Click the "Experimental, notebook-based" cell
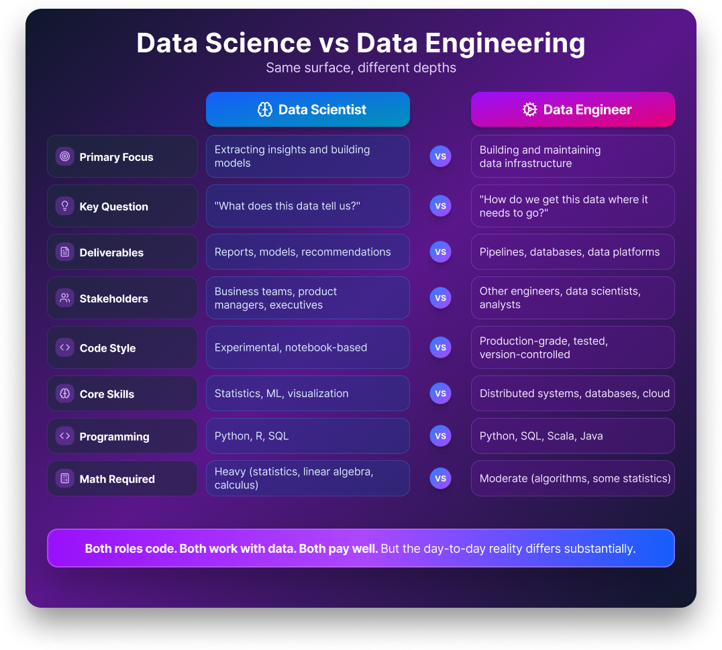Screen dimensions: 722x650 point(308,347)
